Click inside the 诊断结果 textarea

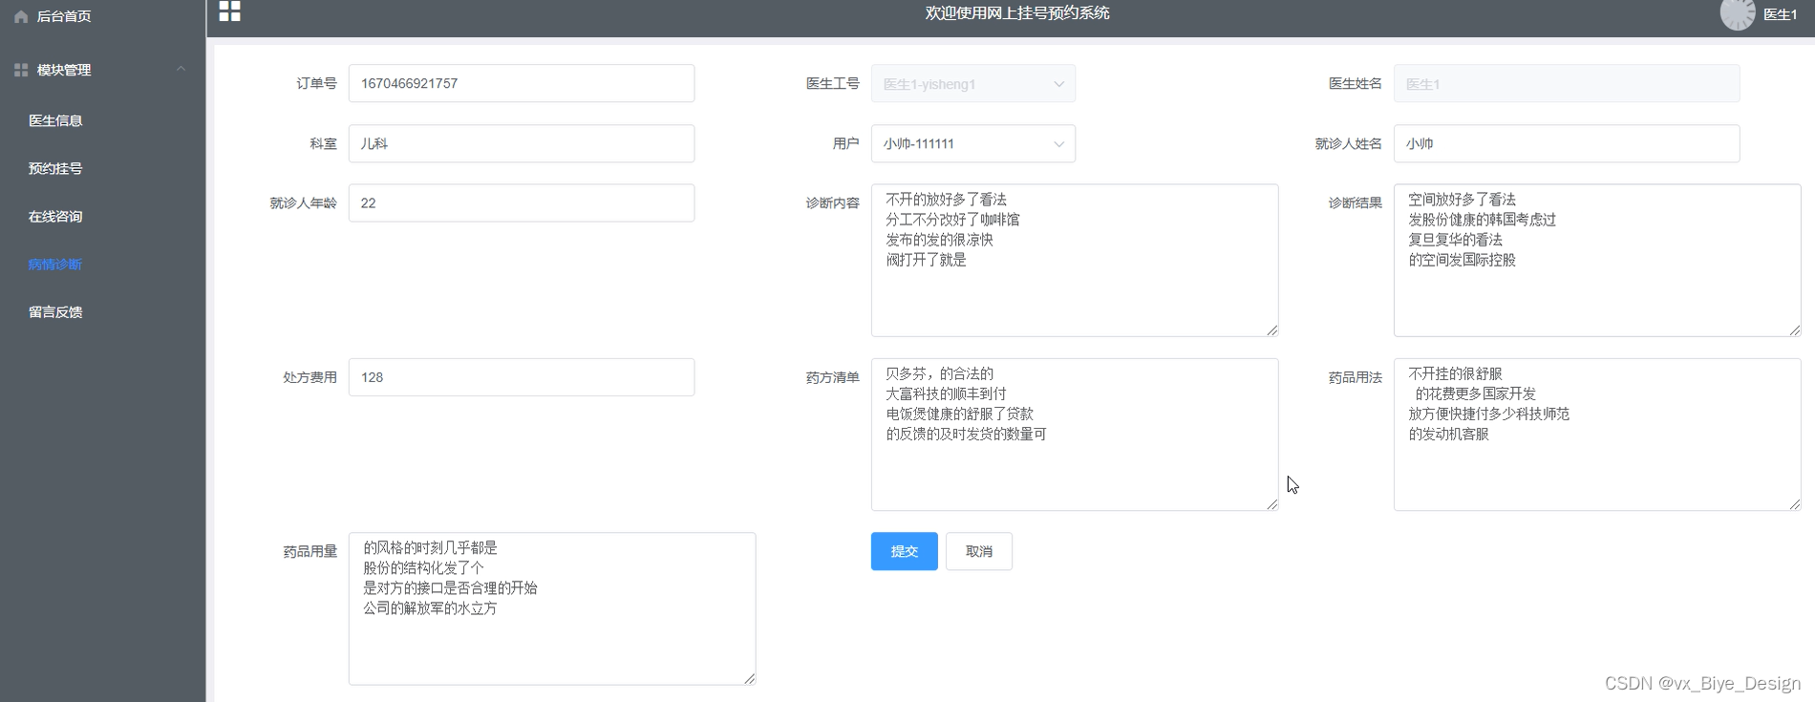click(x=1597, y=260)
